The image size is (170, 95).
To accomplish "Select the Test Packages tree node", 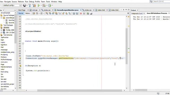I will [8, 25].
